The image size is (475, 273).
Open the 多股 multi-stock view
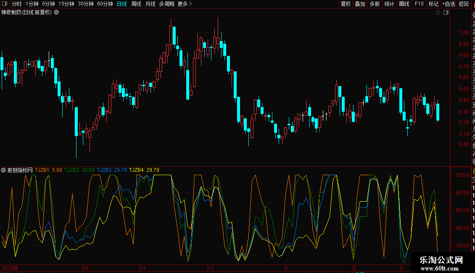pyautogui.click(x=375, y=4)
